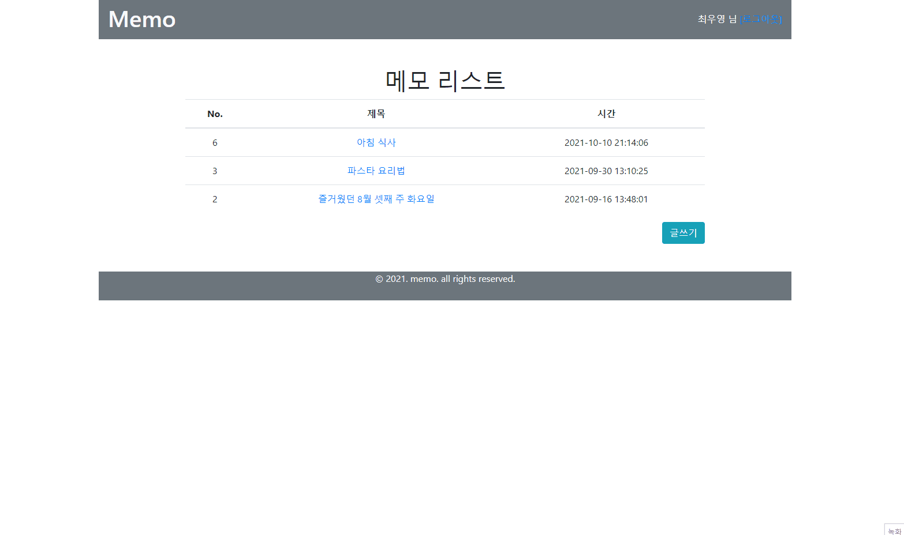Click row number 6 in the table
904x535 pixels.
215,142
